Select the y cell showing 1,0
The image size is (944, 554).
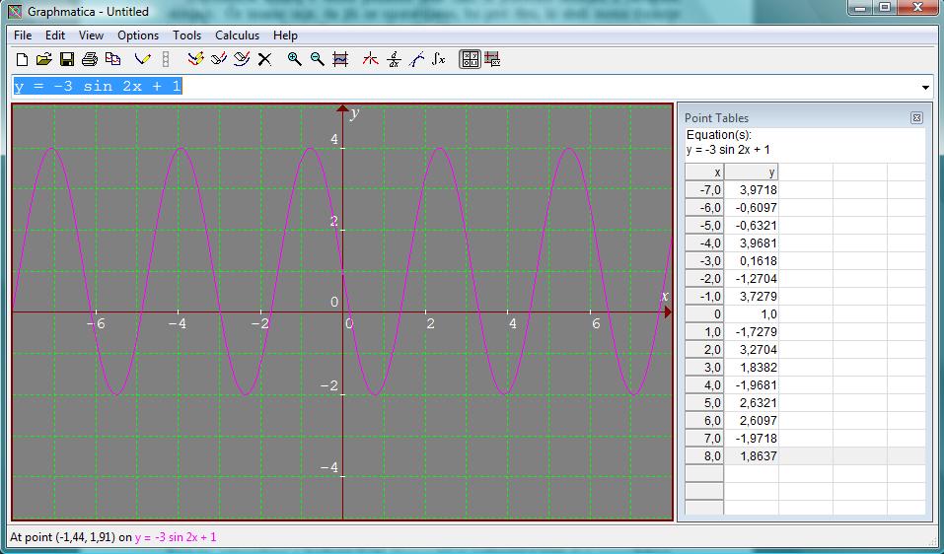click(751, 314)
